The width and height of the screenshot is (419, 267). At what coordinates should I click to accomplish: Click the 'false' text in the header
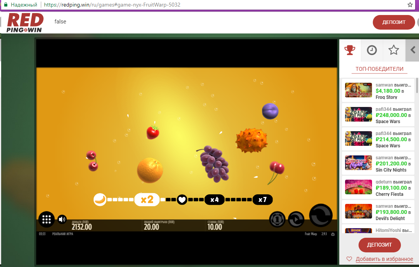pyautogui.click(x=60, y=22)
